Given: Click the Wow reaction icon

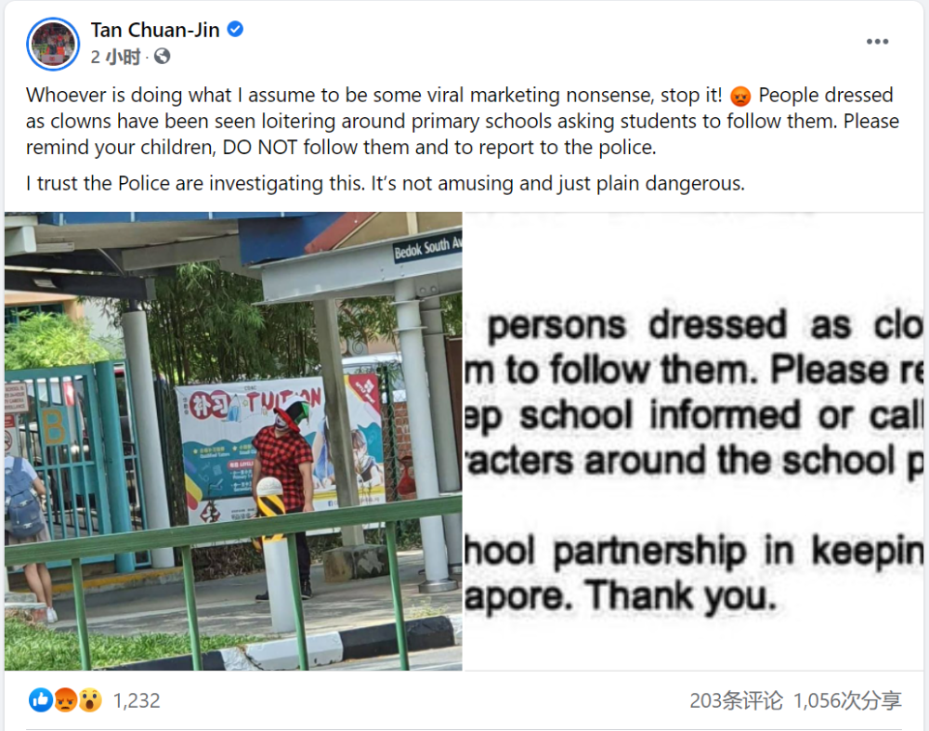Looking at the screenshot, I should coord(90,700).
